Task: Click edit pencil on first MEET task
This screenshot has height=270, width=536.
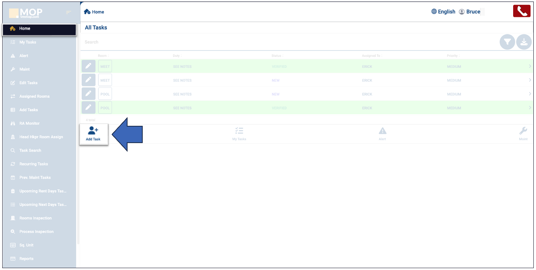Action: click(x=88, y=67)
